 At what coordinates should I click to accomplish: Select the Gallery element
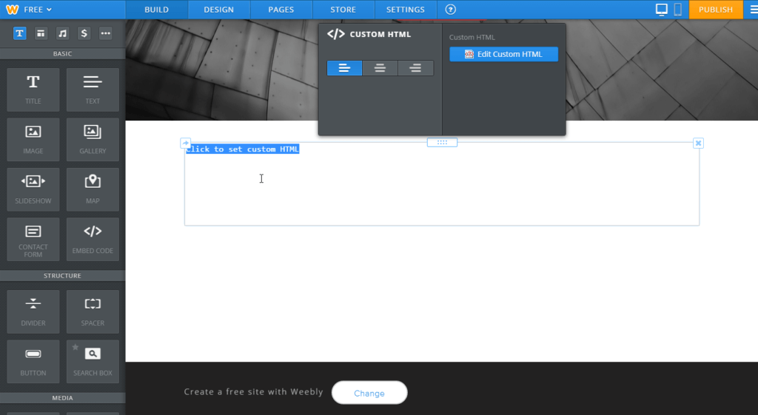point(93,140)
